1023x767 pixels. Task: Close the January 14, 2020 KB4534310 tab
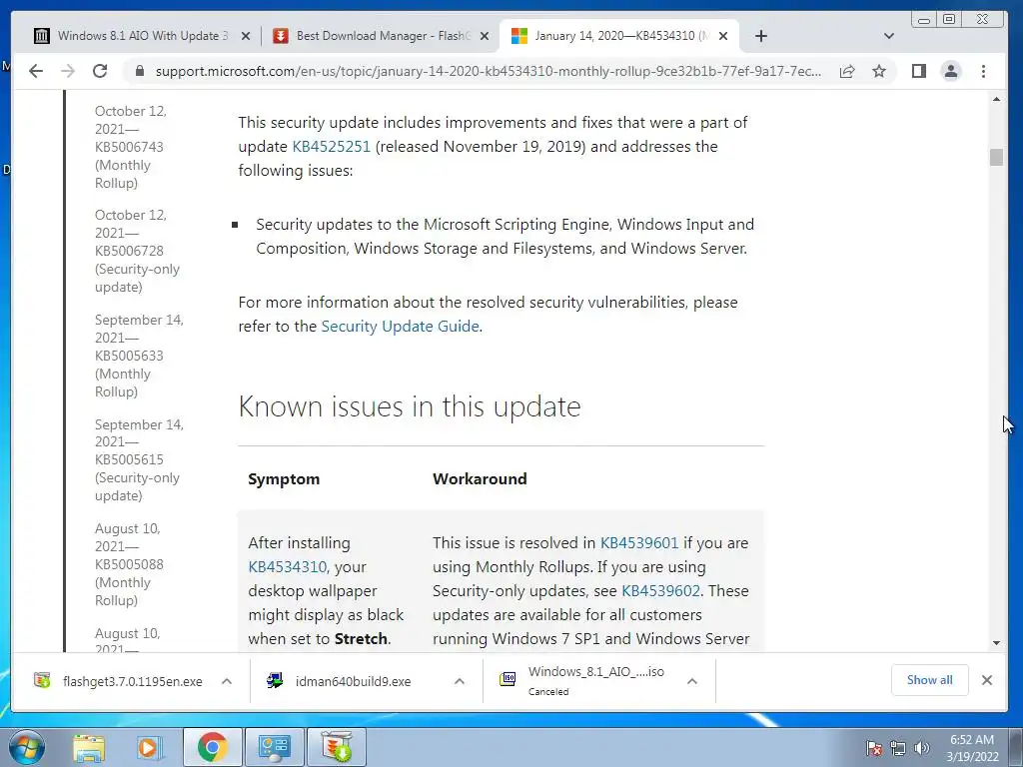point(723,36)
